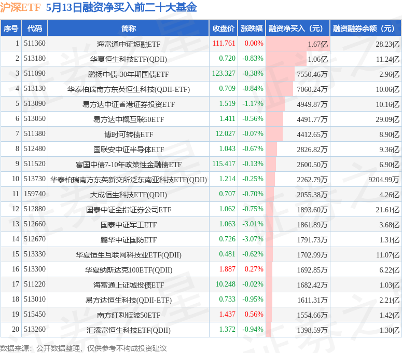Select 南方红利低波50ETF name
Image resolution: width=402 pixels, height=353 pixels.
[129, 315]
